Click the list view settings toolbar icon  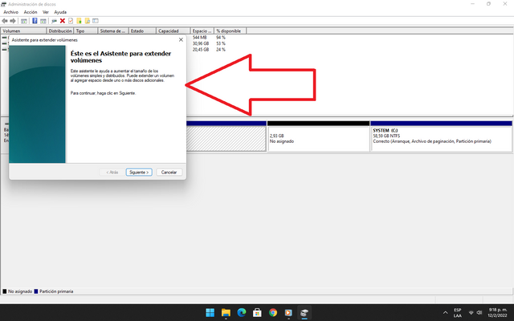pyautogui.click(x=96, y=21)
